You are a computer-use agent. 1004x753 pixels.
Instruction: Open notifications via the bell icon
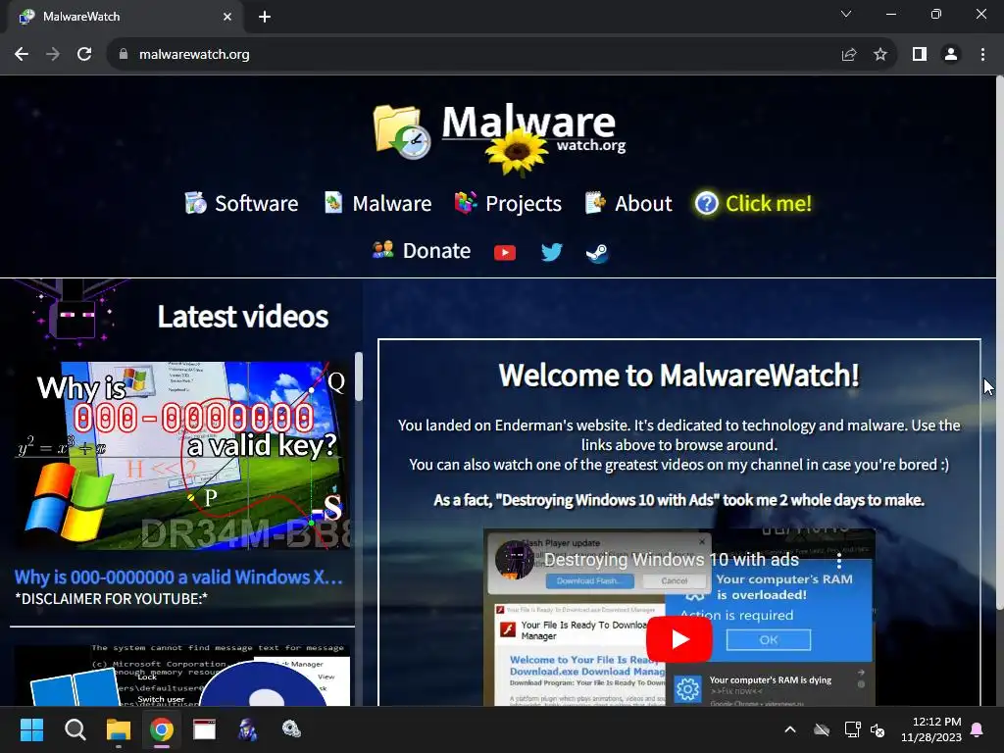point(978,729)
